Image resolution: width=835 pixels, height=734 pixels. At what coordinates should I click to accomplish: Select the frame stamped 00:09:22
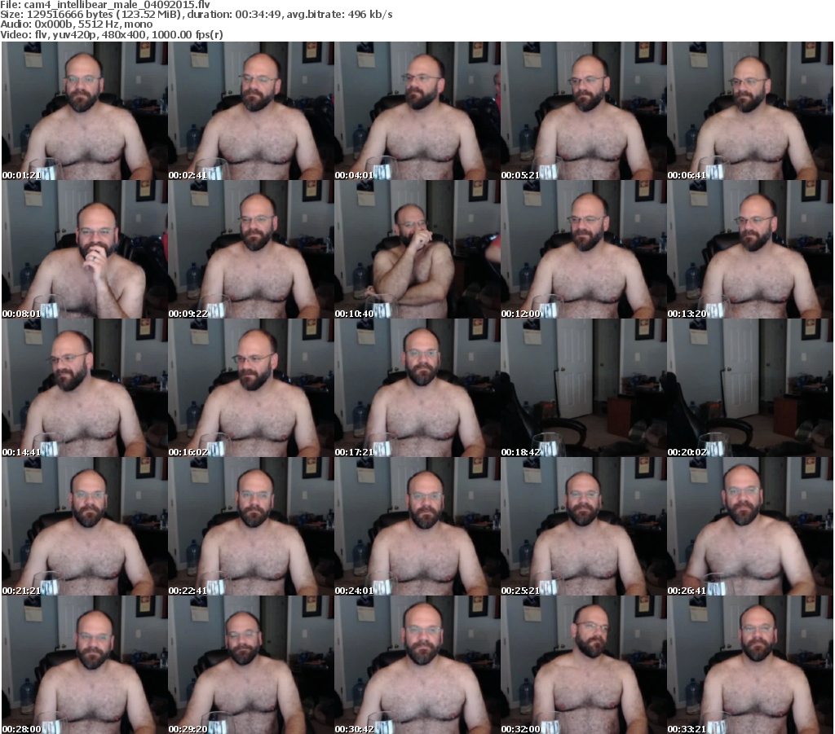[251, 249]
